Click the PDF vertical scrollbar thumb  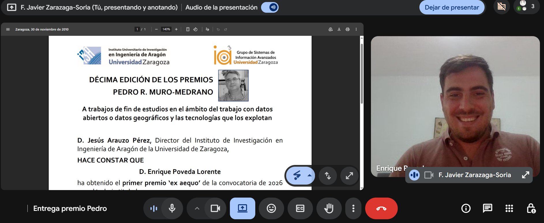(x=362, y=74)
